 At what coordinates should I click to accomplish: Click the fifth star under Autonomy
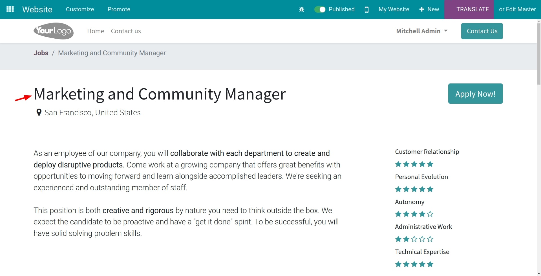point(430,214)
